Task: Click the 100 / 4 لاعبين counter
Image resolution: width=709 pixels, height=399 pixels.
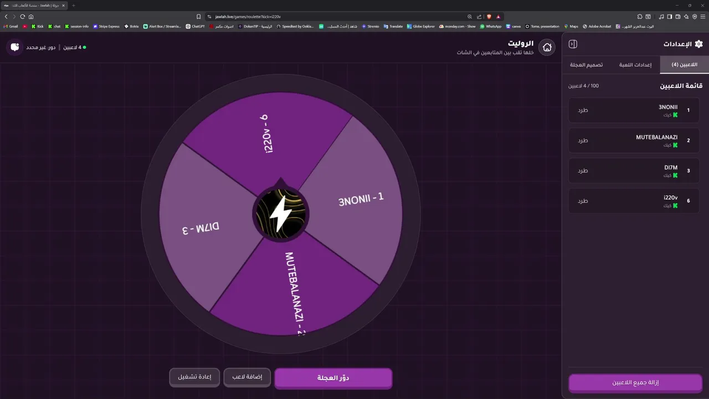Action: coord(583,86)
